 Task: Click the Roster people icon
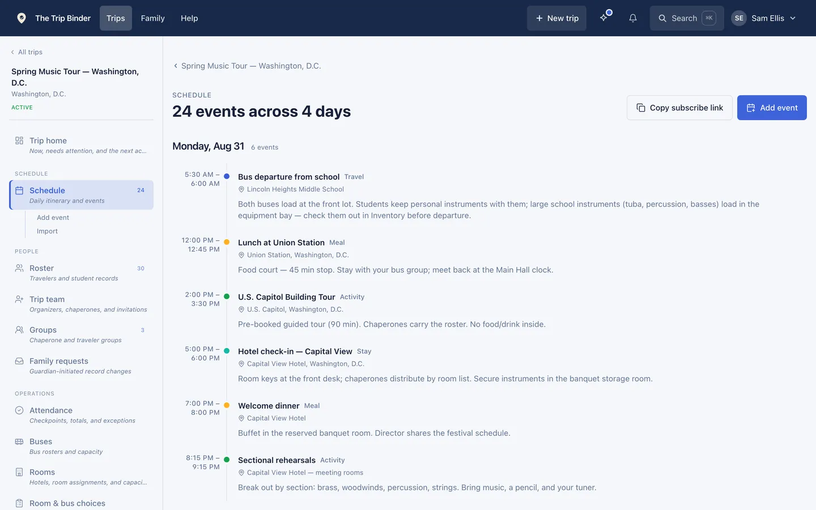tap(19, 268)
